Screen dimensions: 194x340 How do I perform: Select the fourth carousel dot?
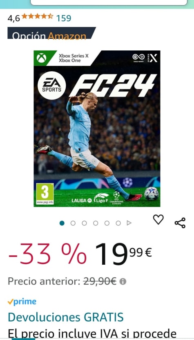(96, 223)
